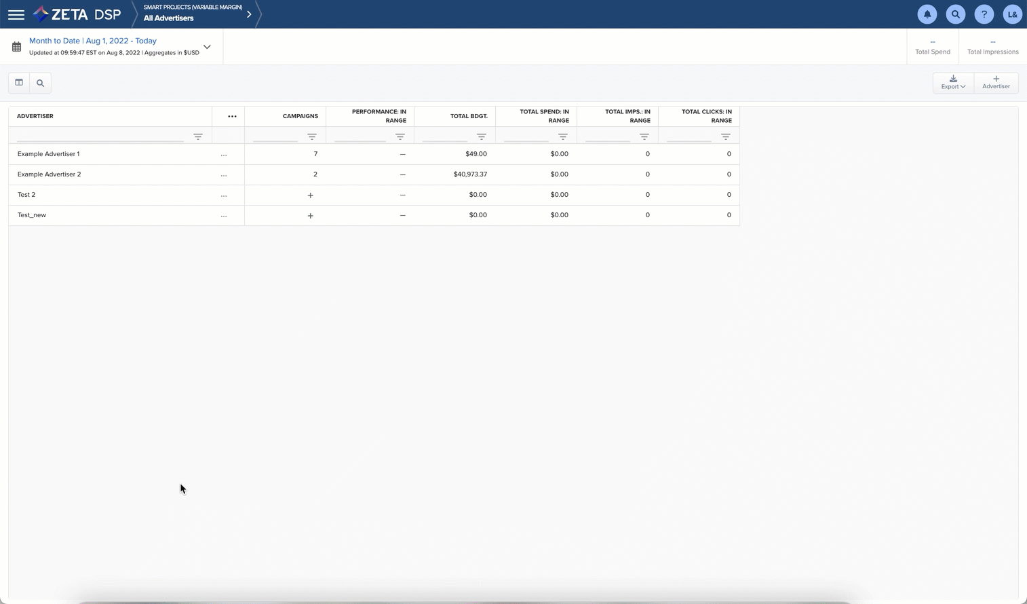Open Example Advertiser 2 link
Viewport: 1027px width, 604px height.
click(49, 174)
